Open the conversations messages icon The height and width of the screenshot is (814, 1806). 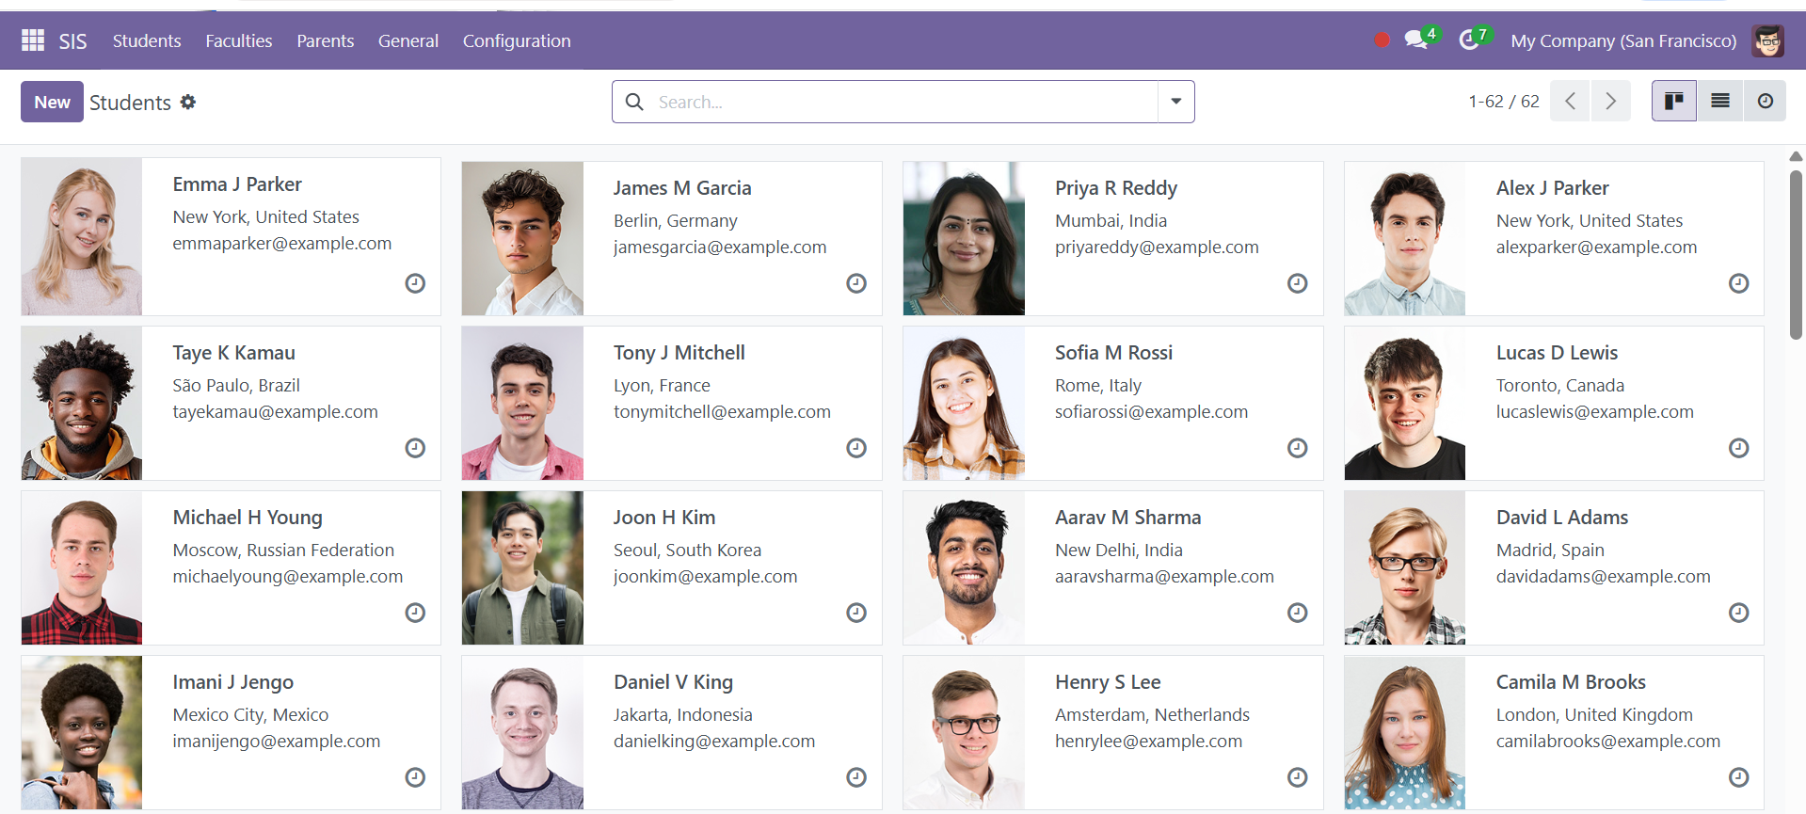coord(1415,40)
